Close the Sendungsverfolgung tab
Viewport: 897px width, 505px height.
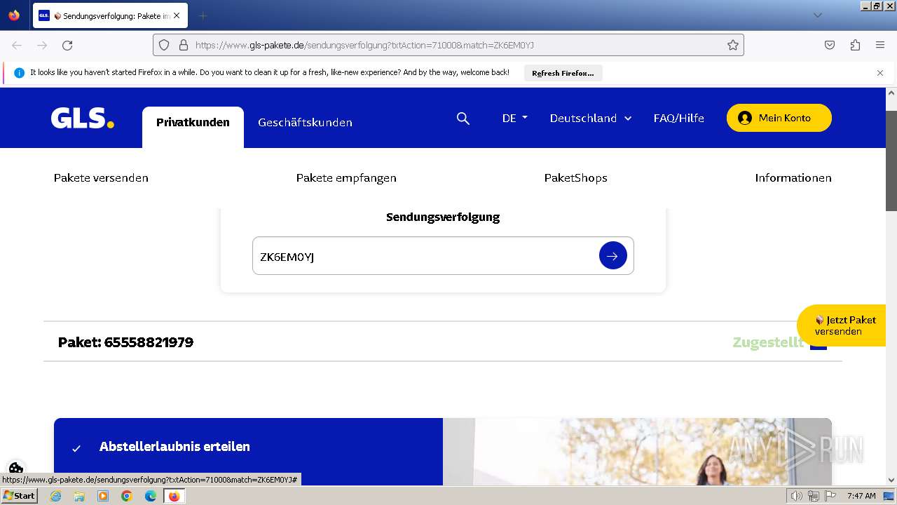point(176,15)
